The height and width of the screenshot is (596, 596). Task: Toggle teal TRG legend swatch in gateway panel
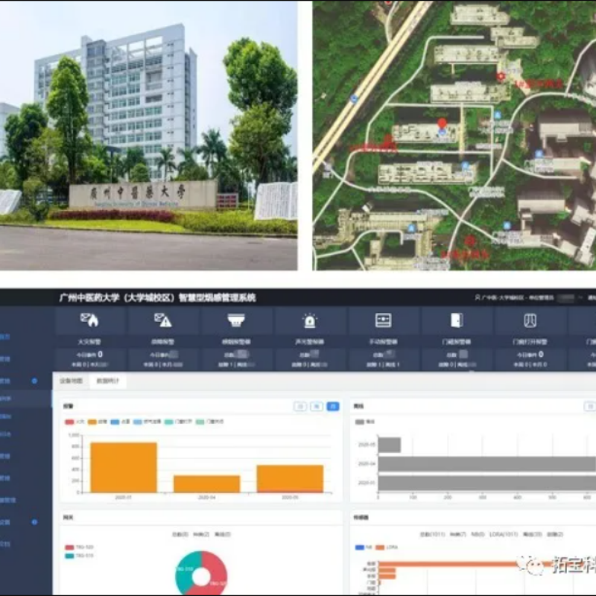tap(69, 556)
